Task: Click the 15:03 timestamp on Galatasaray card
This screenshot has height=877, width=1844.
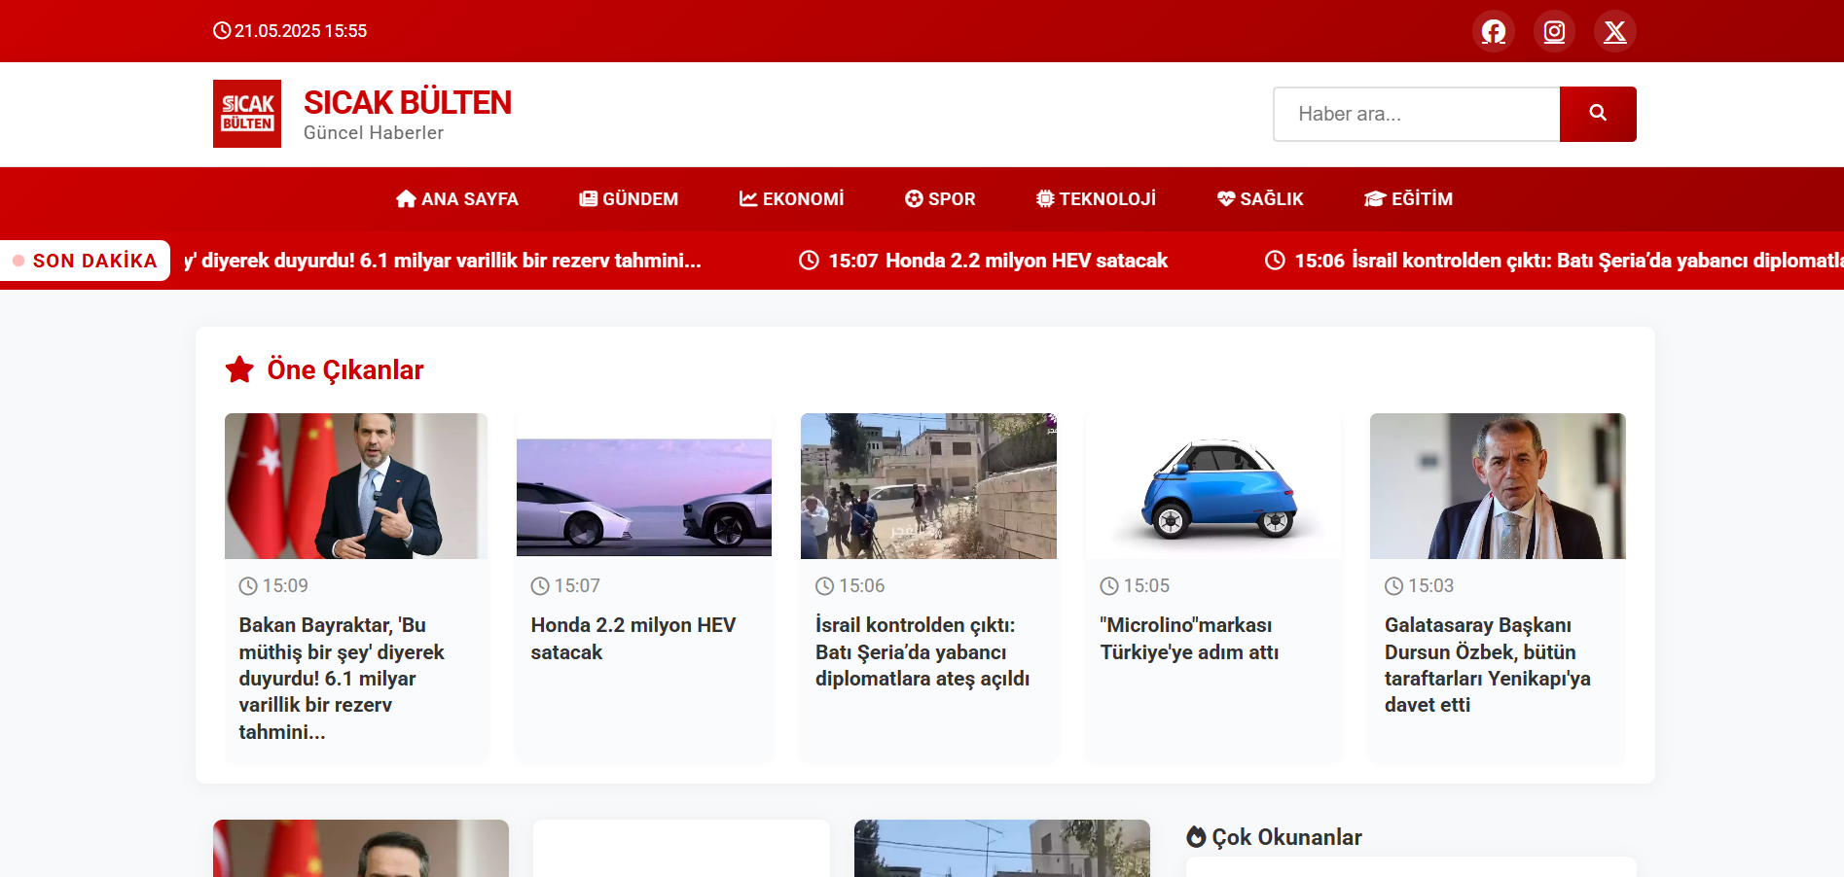Action: coord(1420,586)
